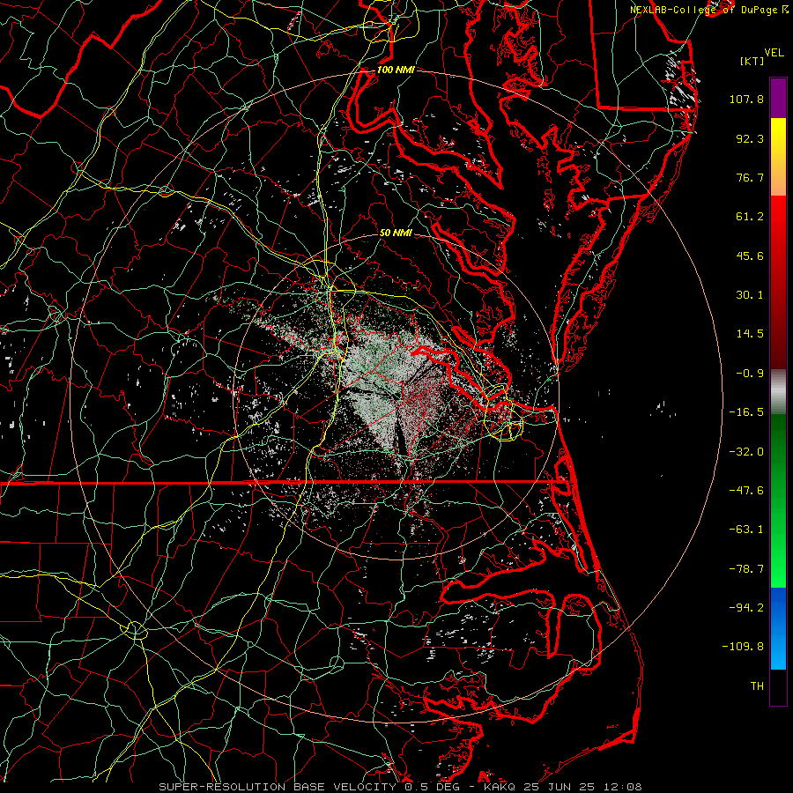Select the 76.7 legend value
Viewport: 793px width, 793px height.
[750, 177]
